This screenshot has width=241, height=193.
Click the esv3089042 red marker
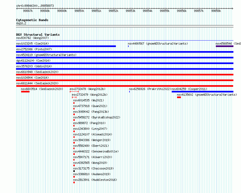pyautogui.click(x=74, y=114)
